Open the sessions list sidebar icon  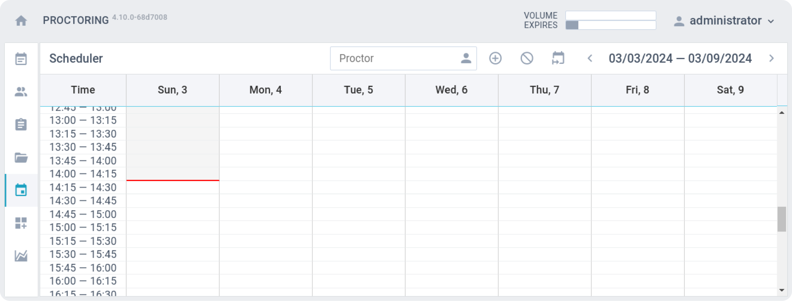pyautogui.click(x=21, y=59)
